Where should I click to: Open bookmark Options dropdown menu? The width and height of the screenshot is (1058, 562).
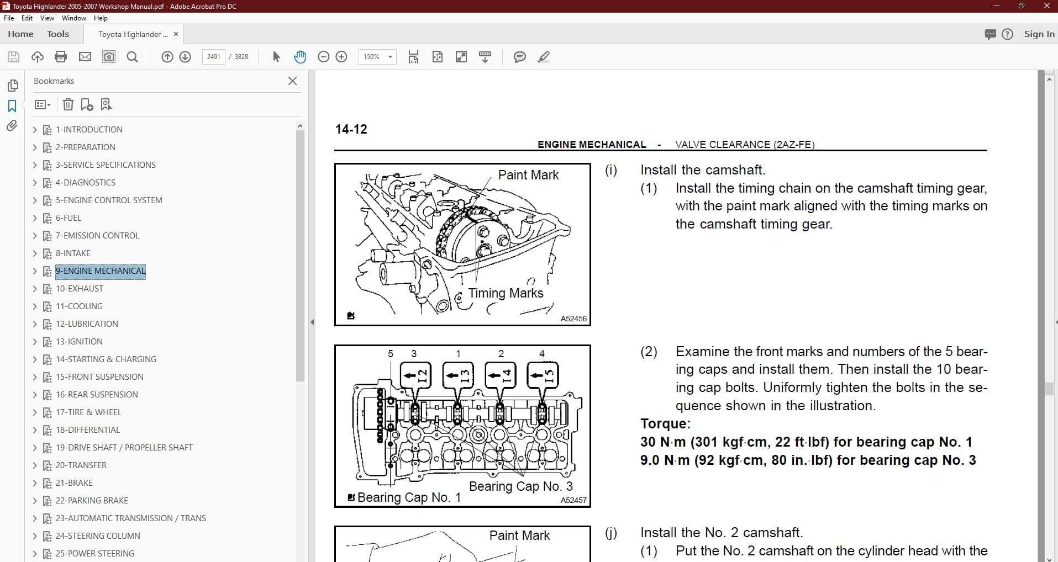point(43,104)
